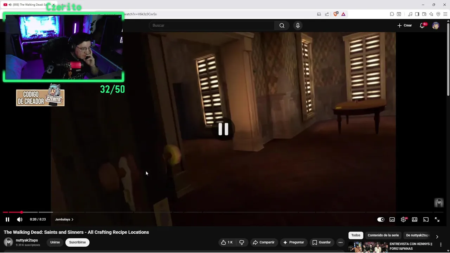Toggle the browser sidebar panel
The image size is (450, 253).
click(417, 14)
